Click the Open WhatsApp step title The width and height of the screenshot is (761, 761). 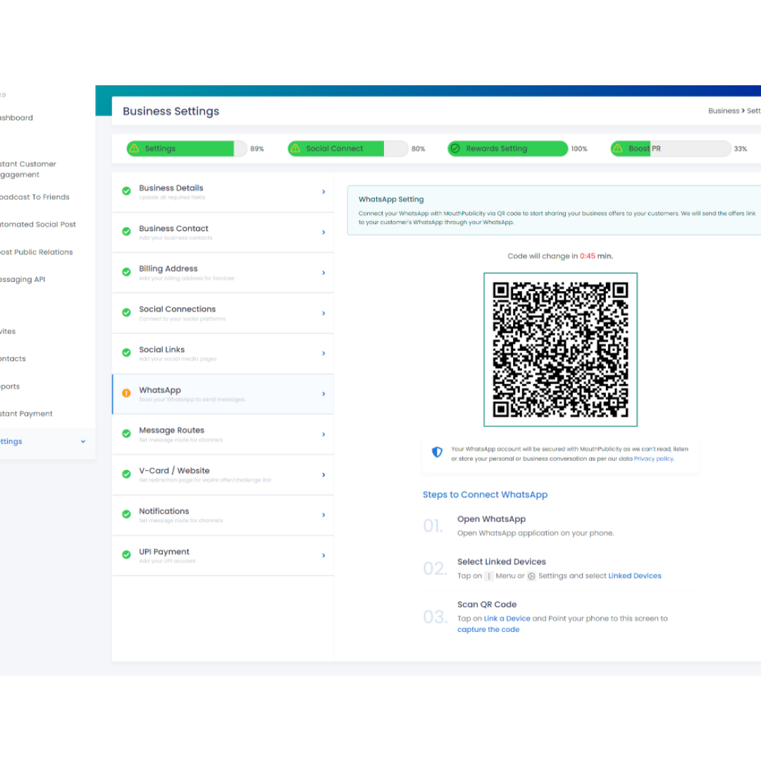pos(491,519)
